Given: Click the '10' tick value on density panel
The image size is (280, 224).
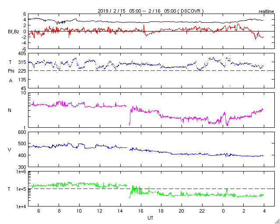Looking at the screenshot, I should click(x=24, y=93).
